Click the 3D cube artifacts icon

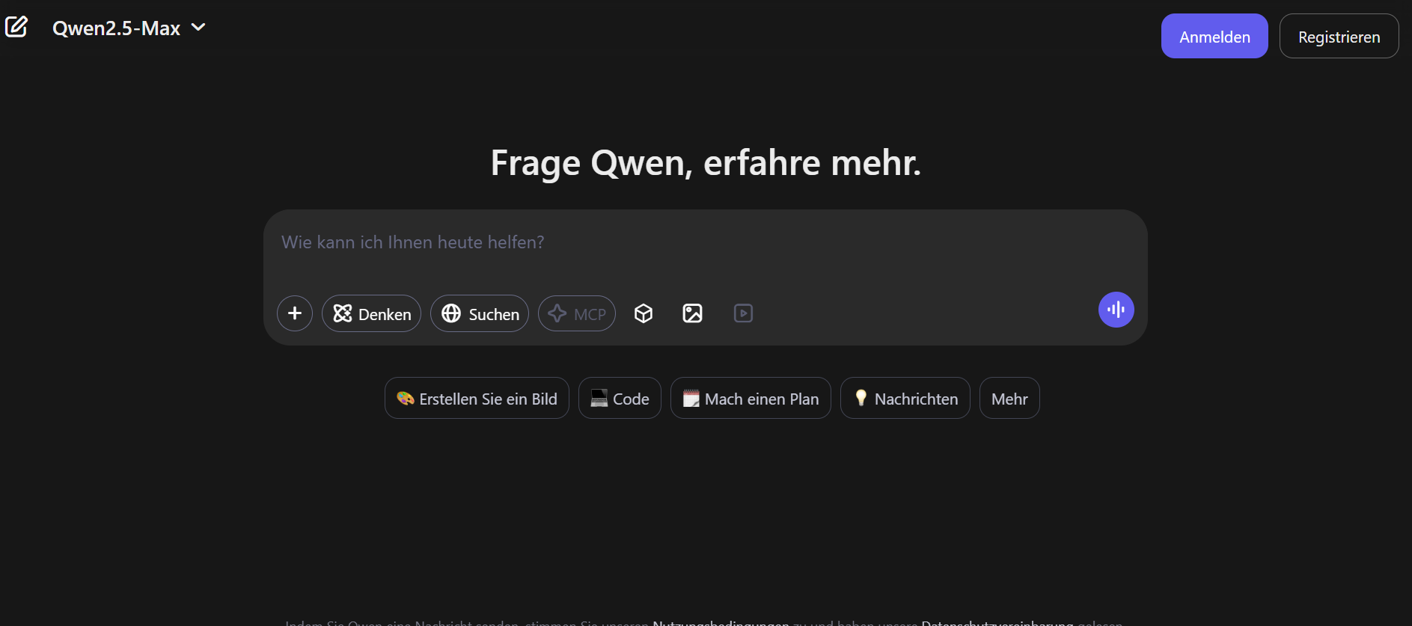[x=644, y=313]
